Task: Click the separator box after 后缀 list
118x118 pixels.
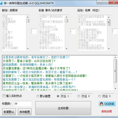Action: pyautogui.click(x=115, y=31)
